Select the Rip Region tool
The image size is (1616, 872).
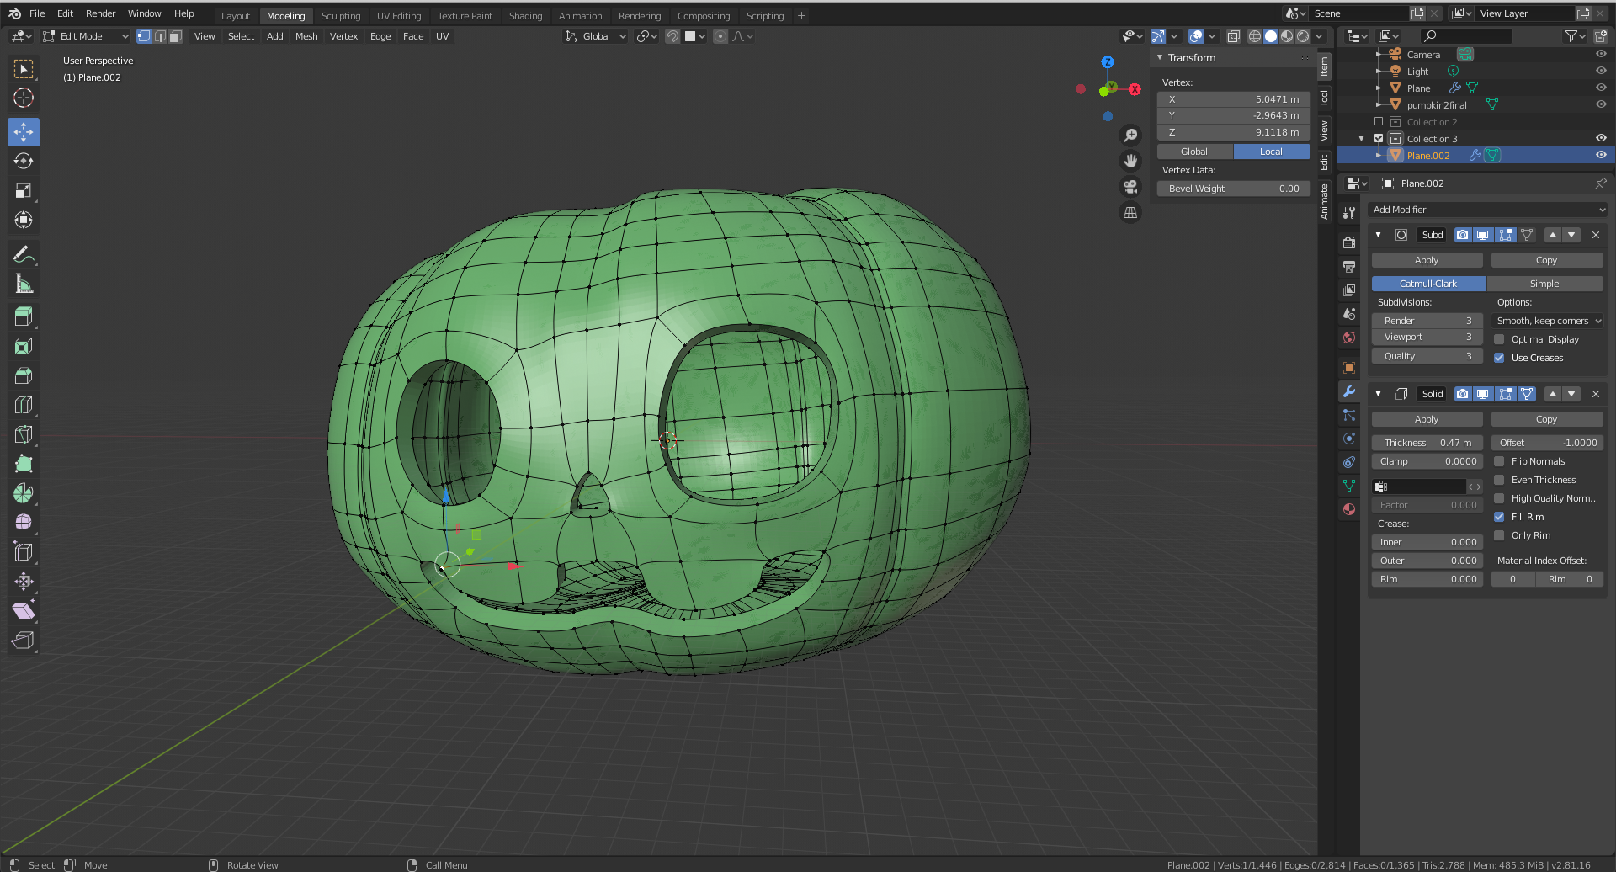click(24, 641)
